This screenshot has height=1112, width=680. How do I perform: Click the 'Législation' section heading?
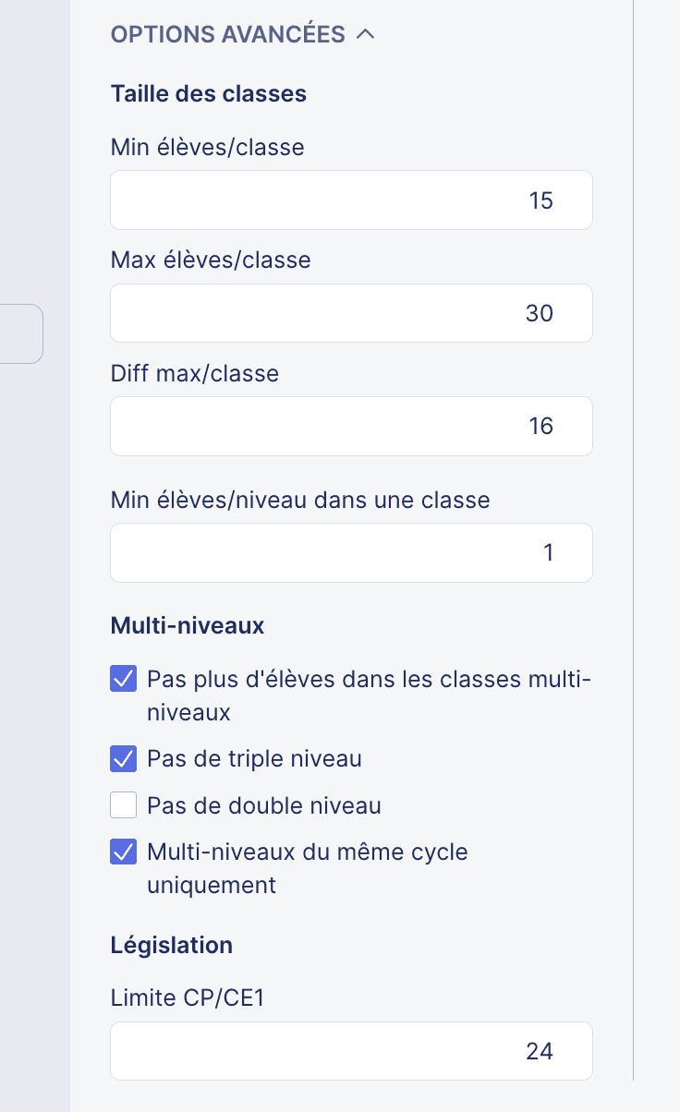[x=171, y=945]
